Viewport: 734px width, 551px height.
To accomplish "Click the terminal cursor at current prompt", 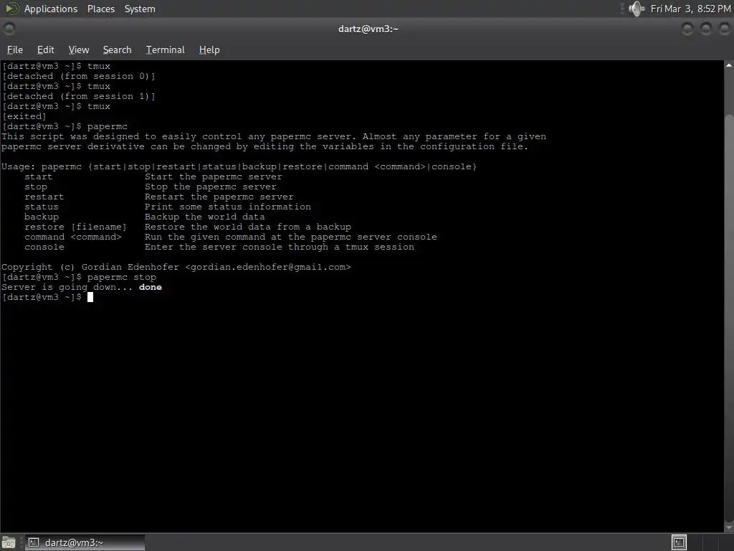I will click(90, 297).
